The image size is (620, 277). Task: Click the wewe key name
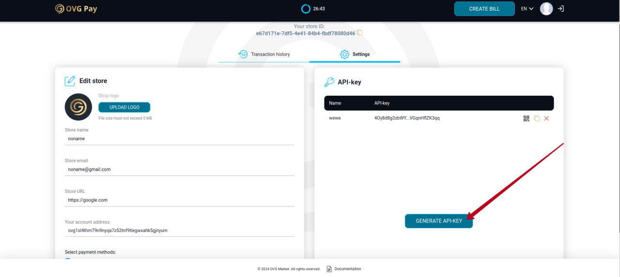pyautogui.click(x=335, y=118)
